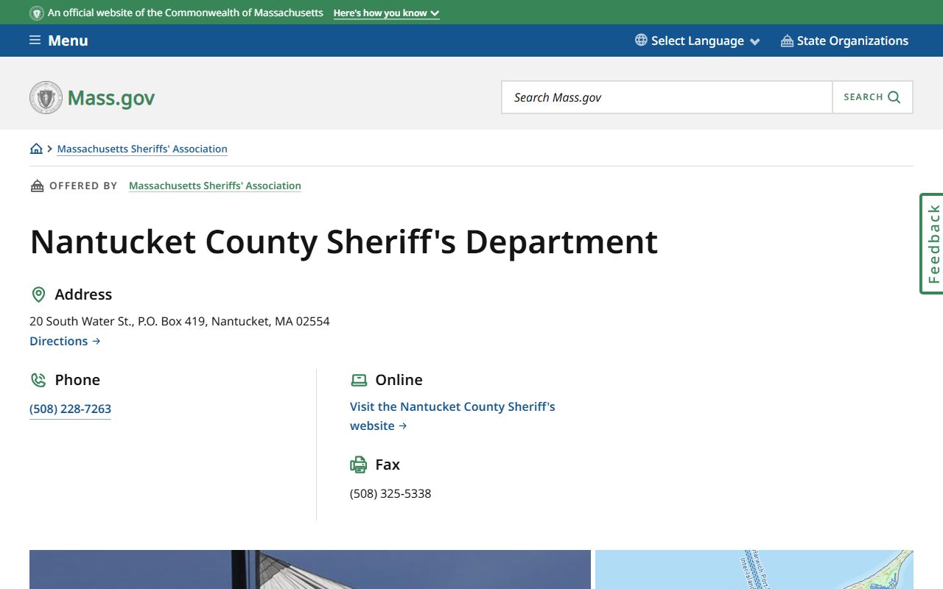Click the Fax heading text
This screenshot has width=943, height=589.
click(388, 465)
